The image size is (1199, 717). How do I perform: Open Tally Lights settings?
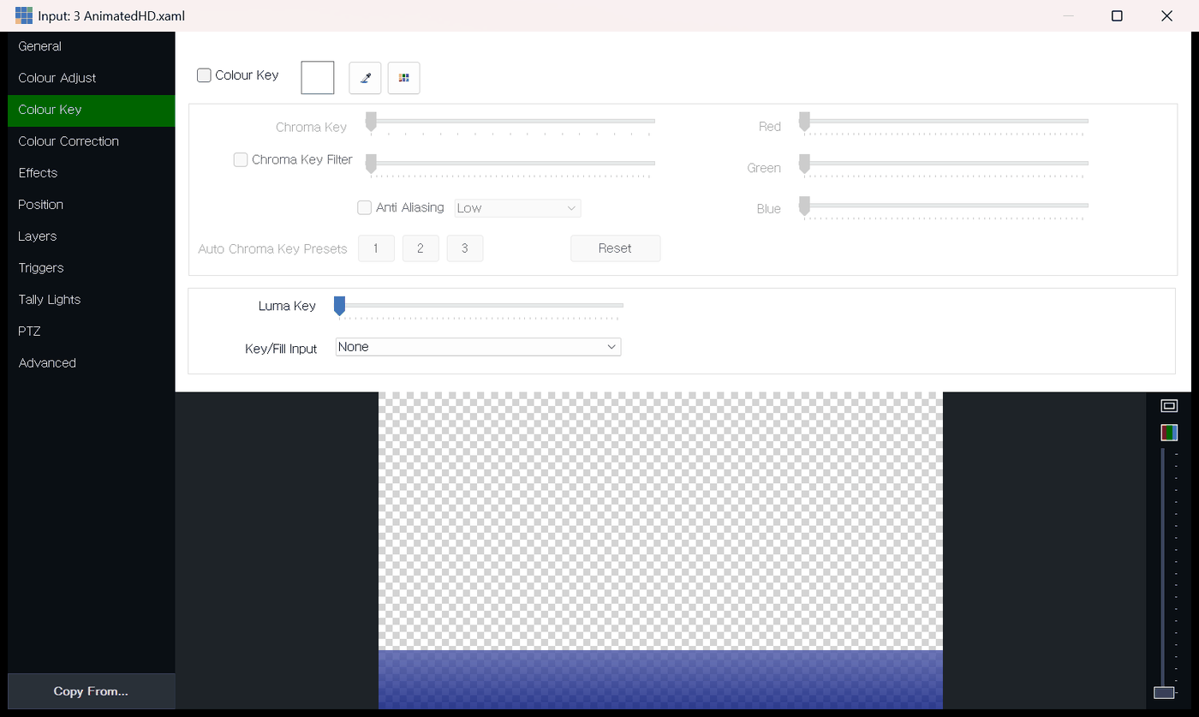click(x=92, y=300)
